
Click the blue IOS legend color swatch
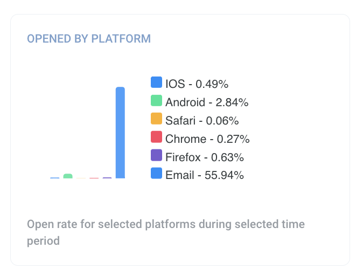pyautogui.click(x=156, y=82)
